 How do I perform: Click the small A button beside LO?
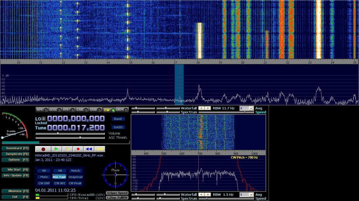coord(43,119)
